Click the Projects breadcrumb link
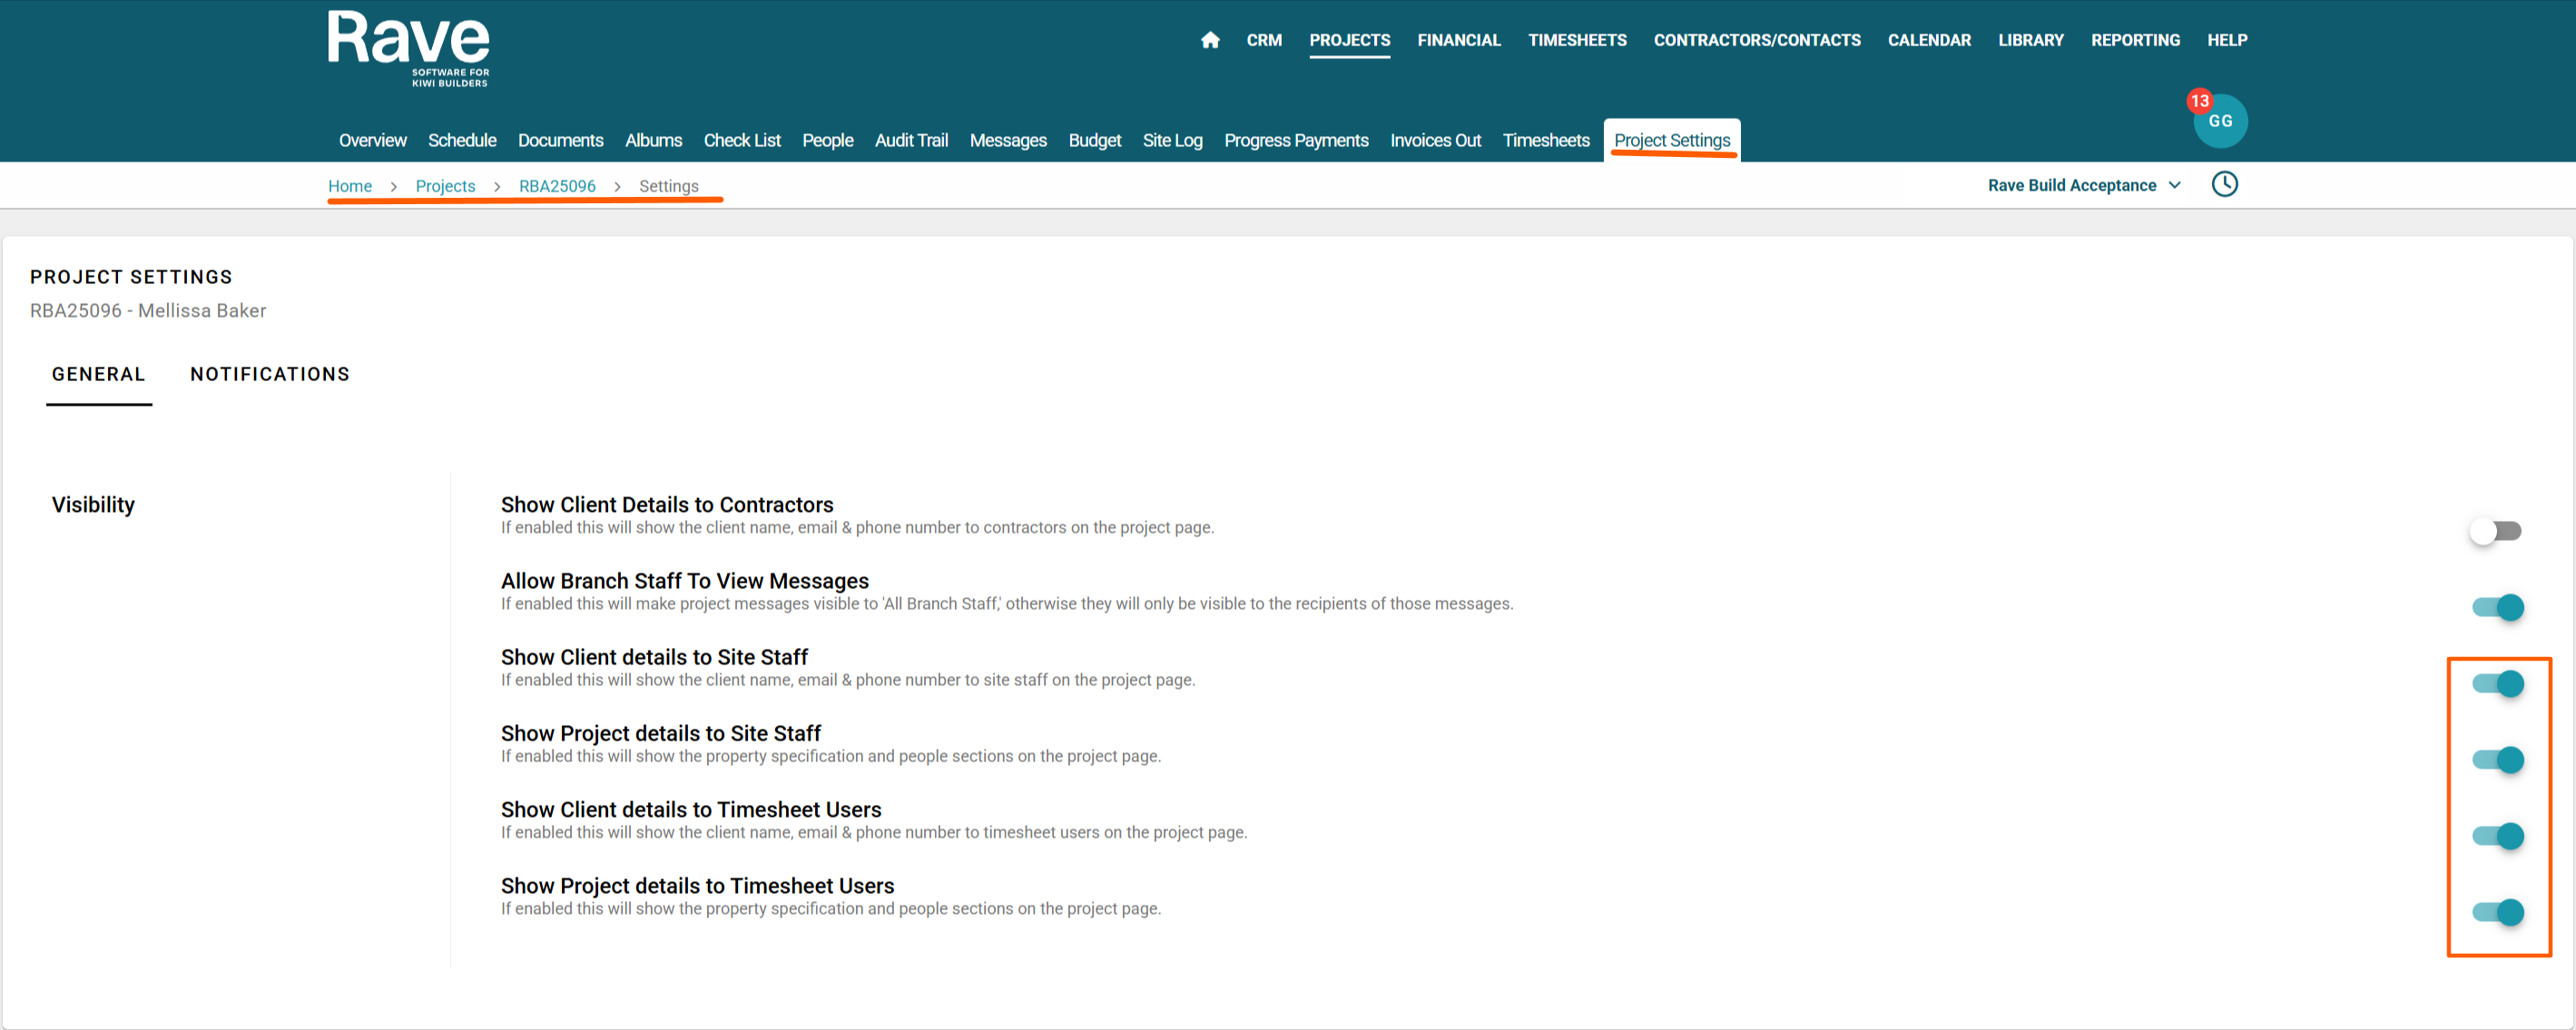Viewport: 2576px width, 1030px height. tap(445, 186)
